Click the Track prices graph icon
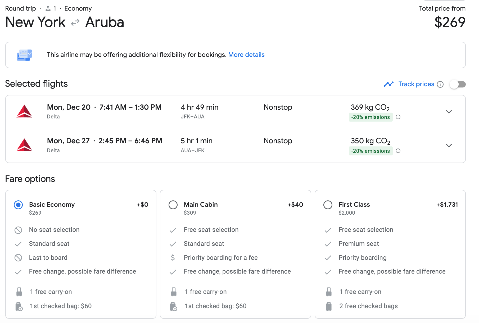Viewport: 479px width, 323px height. click(x=388, y=84)
